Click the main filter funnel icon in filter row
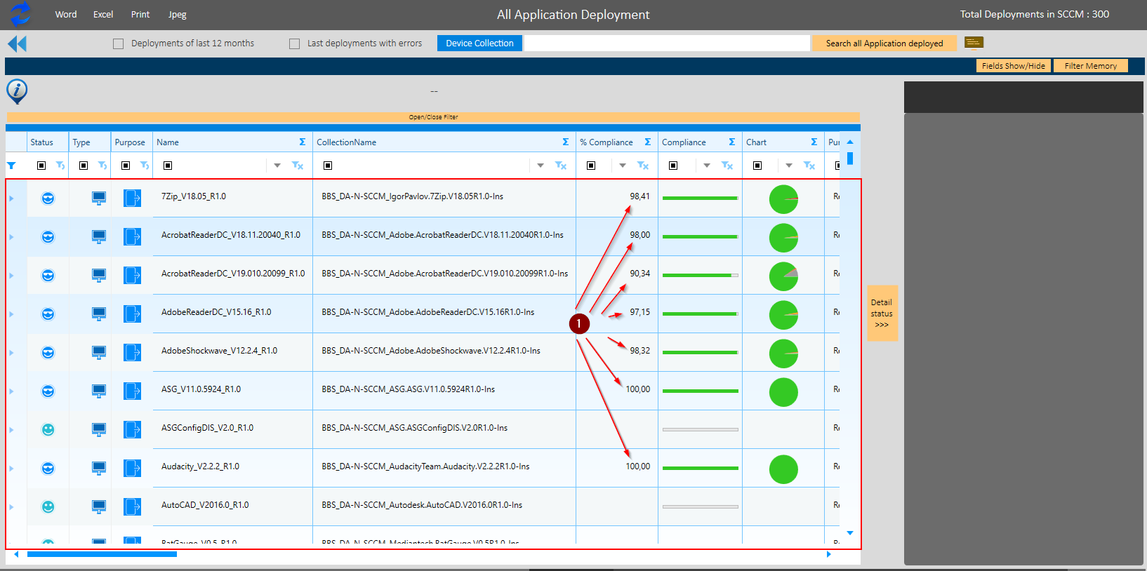This screenshot has height=571, width=1147. [11, 166]
